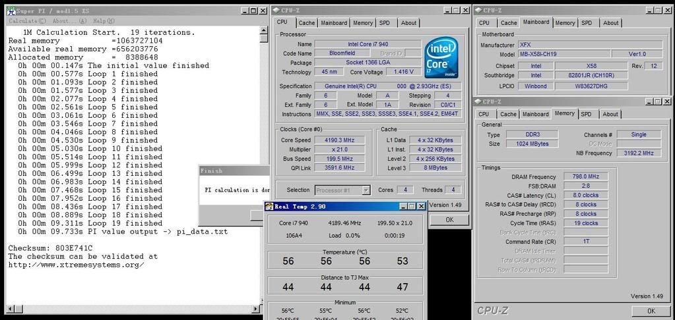Click the Model MB-X58I-CH19 field
Screen dimensions: 675x320
point(564,55)
